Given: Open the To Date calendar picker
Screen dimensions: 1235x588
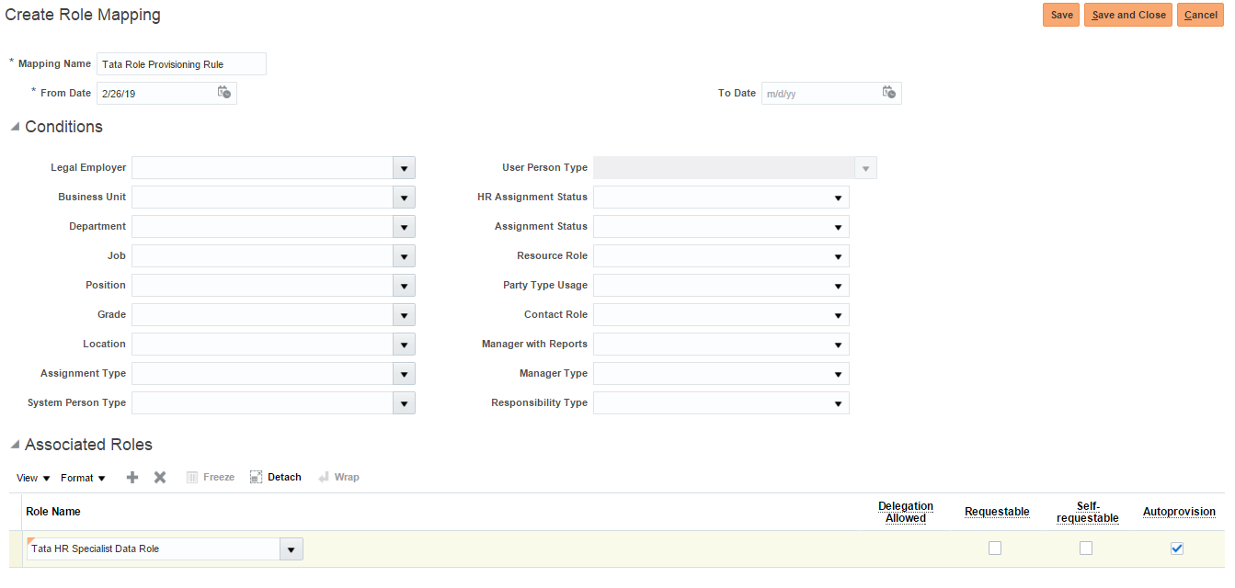Looking at the screenshot, I should (x=889, y=93).
